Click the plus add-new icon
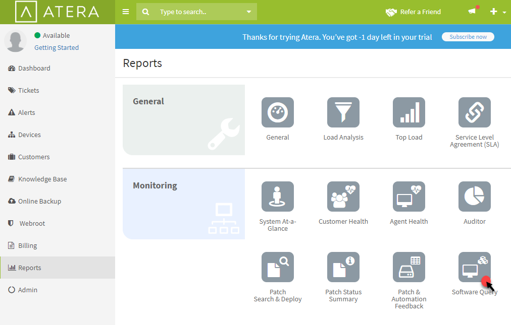 (x=494, y=12)
